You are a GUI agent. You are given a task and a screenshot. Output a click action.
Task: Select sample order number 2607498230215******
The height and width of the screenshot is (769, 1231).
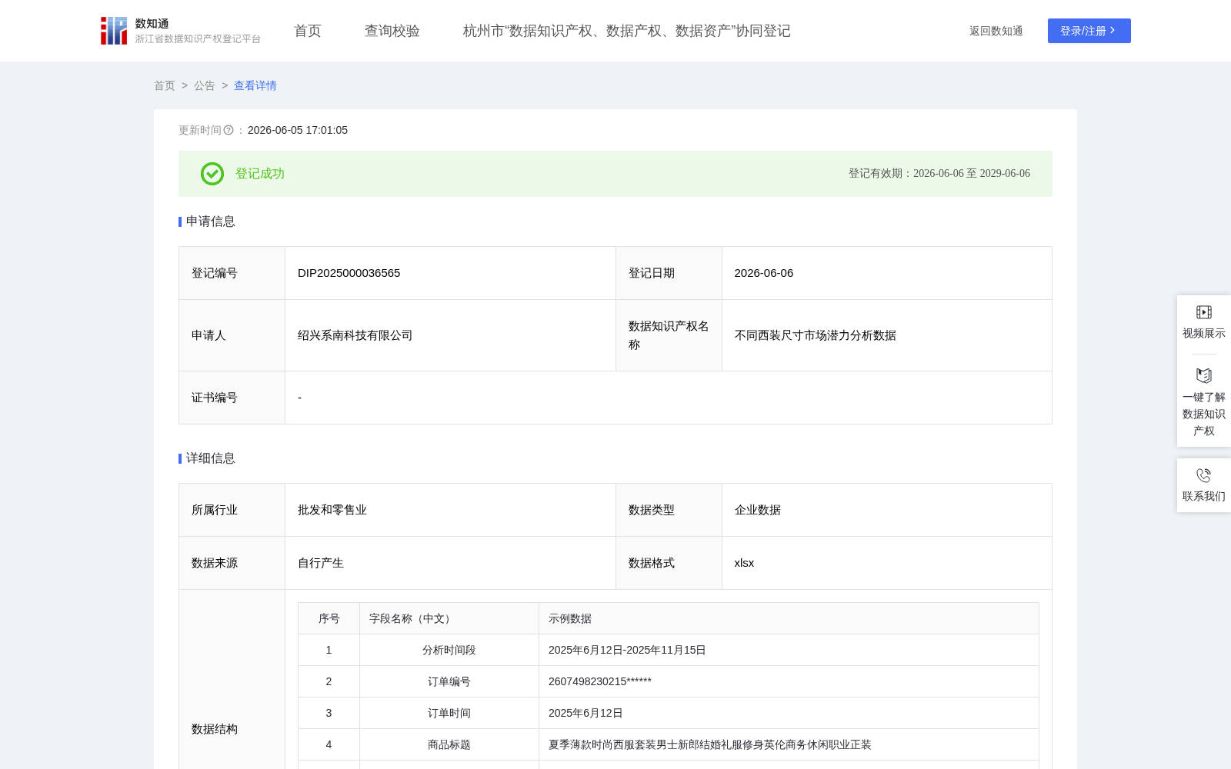coord(600,681)
